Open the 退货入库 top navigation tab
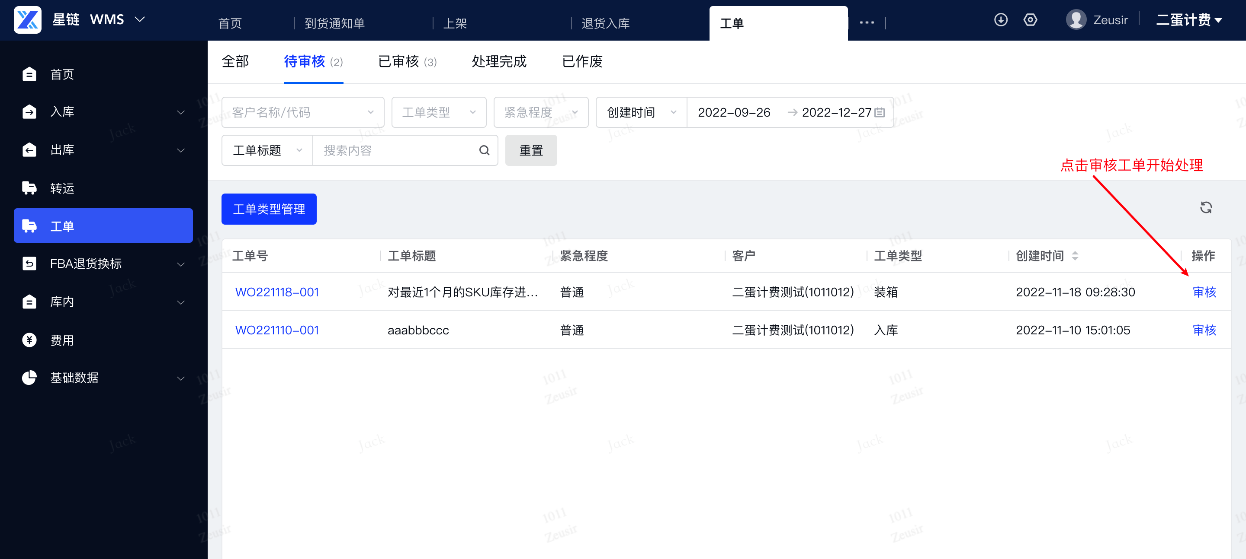 click(x=606, y=23)
